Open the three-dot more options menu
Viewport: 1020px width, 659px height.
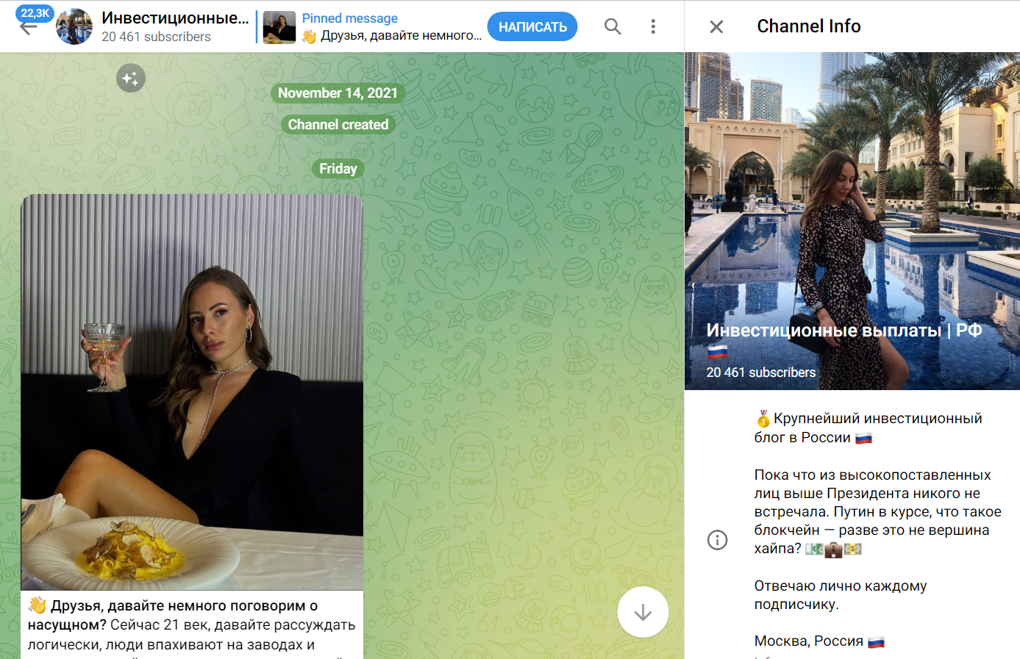(x=653, y=26)
